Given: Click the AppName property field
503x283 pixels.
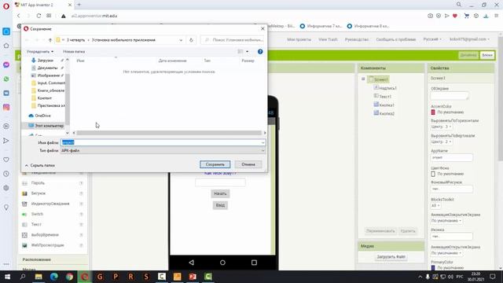Looking at the screenshot, I should tap(451, 157).
